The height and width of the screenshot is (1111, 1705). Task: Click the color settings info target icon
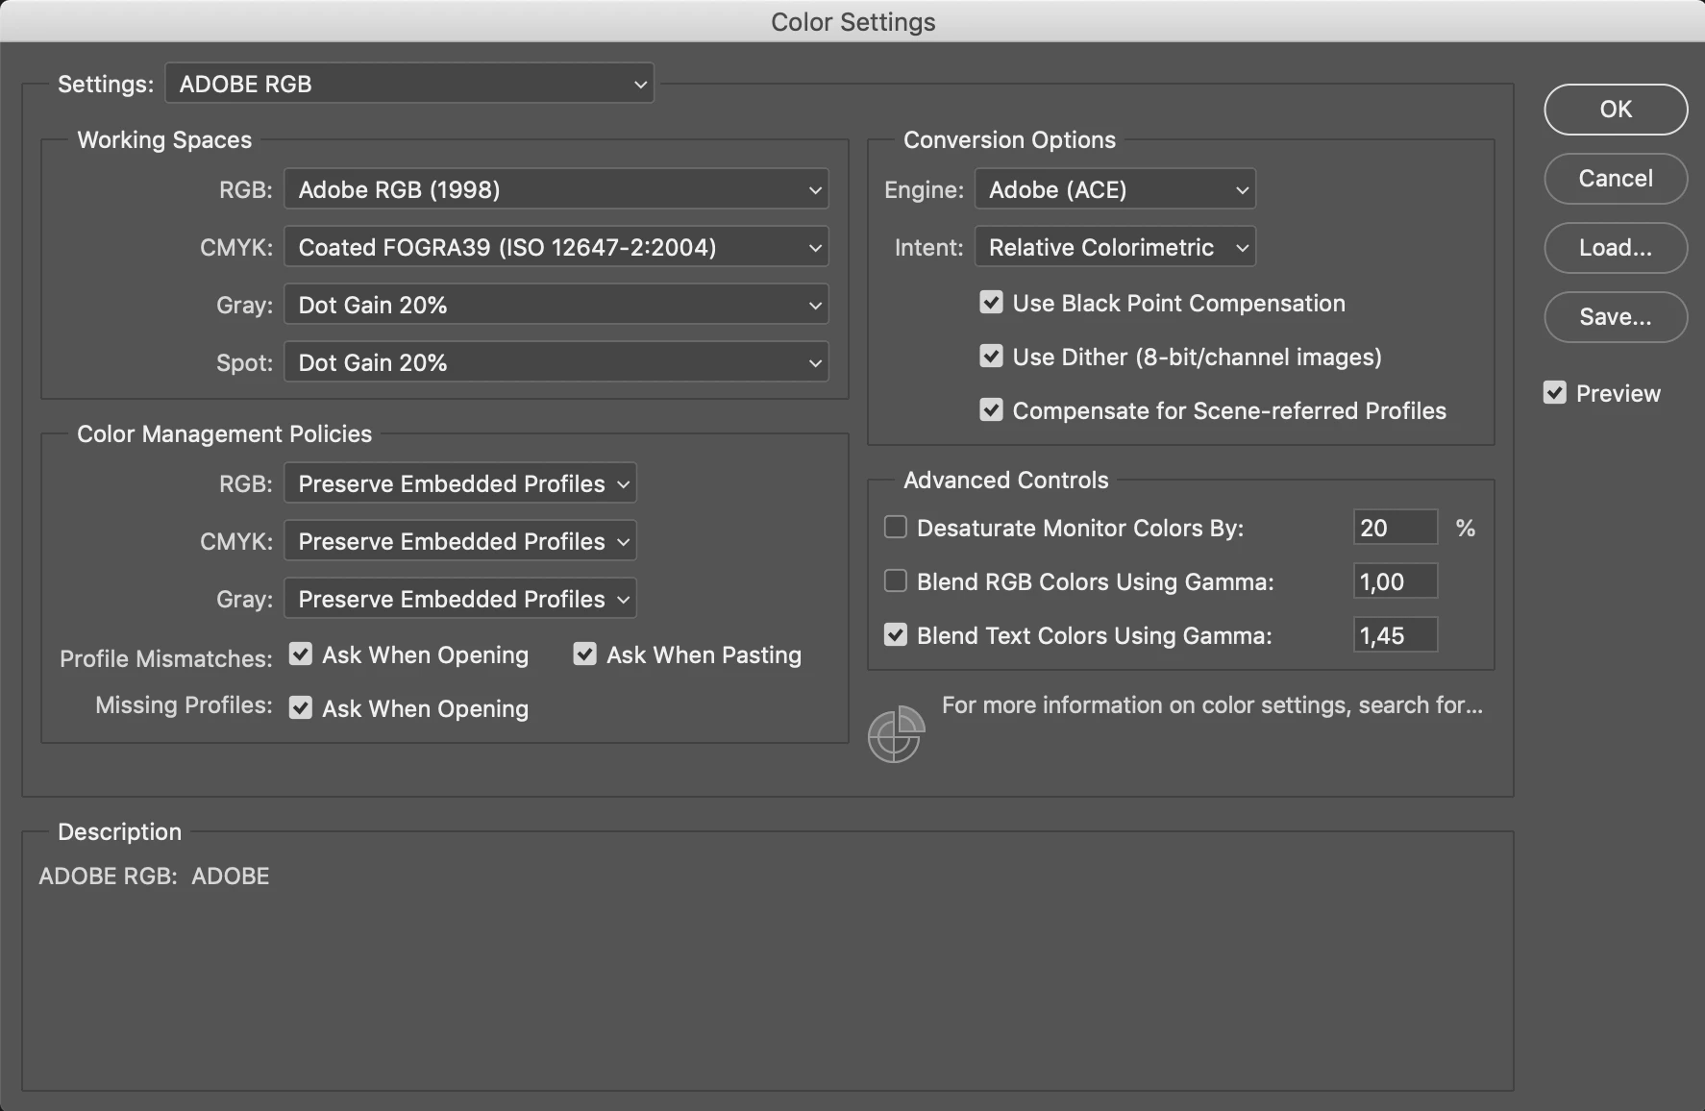tap(896, 734)
